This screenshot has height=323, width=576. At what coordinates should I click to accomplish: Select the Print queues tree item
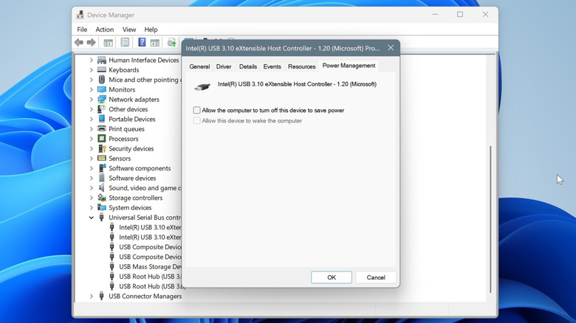click(126, 129)
